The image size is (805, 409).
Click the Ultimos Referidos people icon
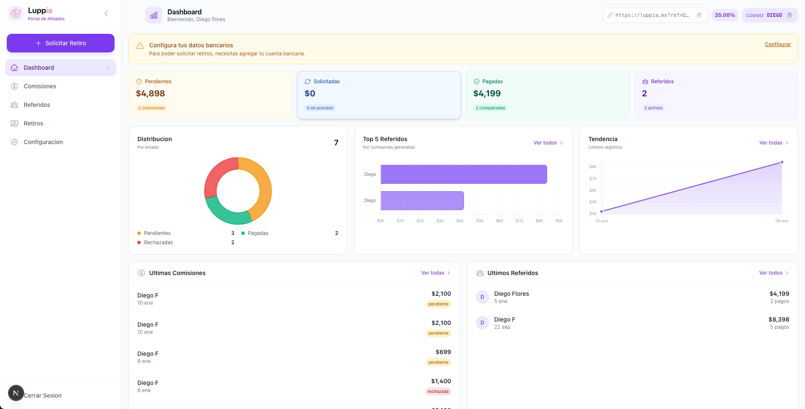click(x=480, y=273)
